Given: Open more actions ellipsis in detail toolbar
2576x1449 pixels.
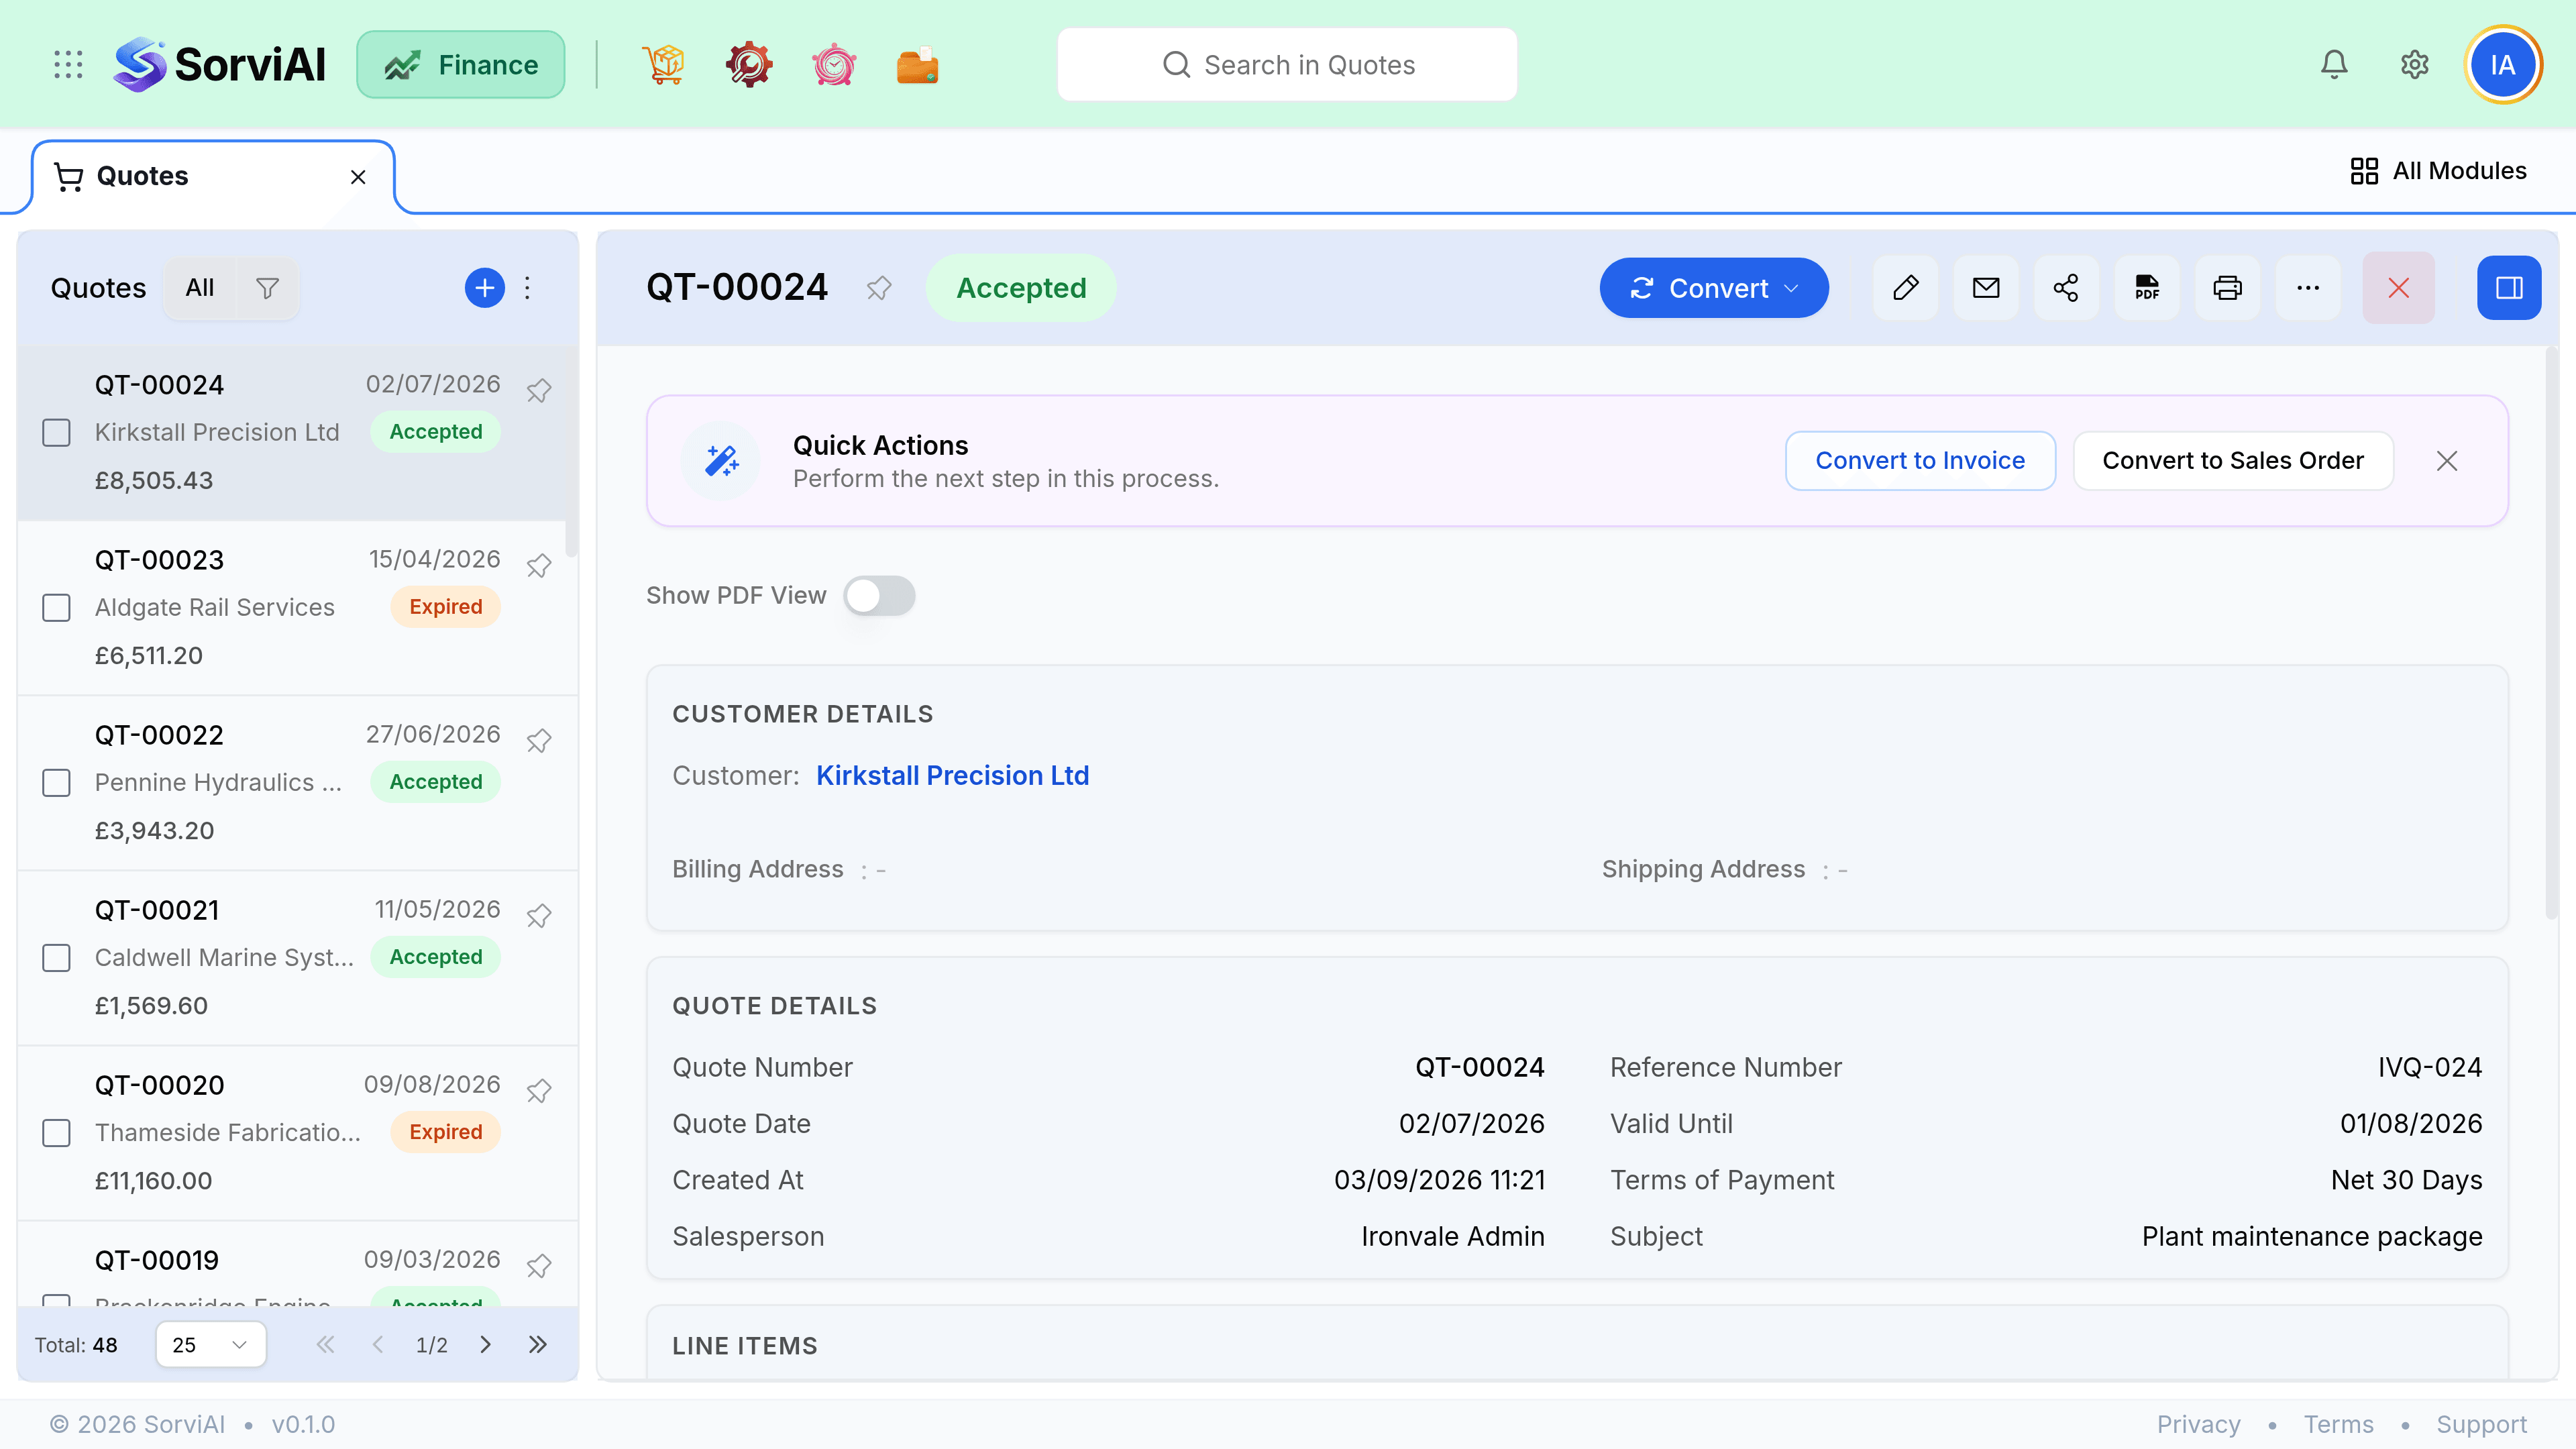Looking at the screenshot, I should (2308, 288).
